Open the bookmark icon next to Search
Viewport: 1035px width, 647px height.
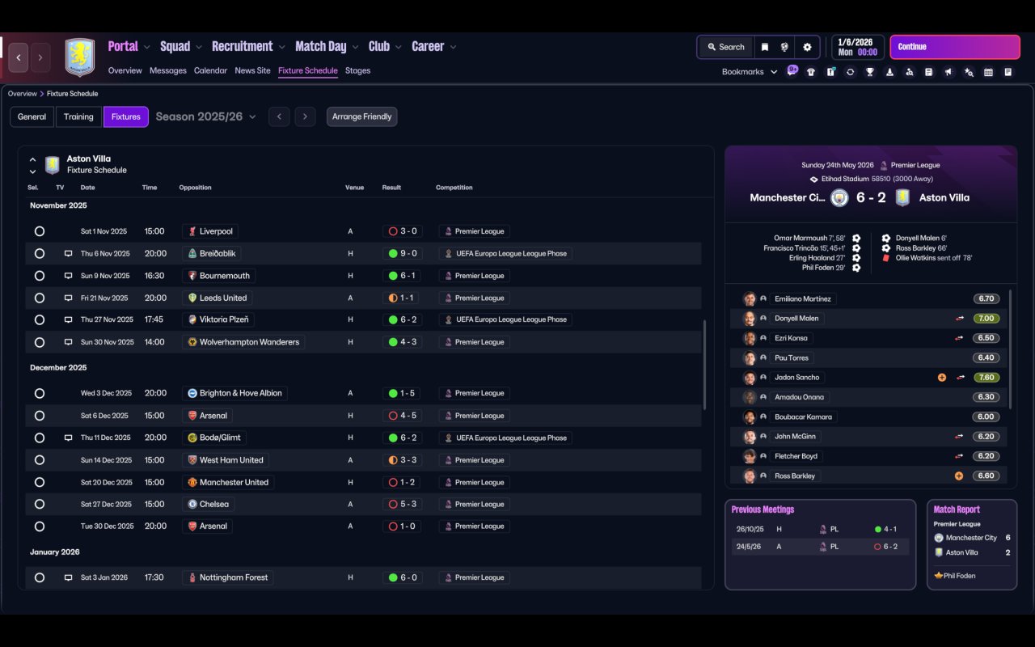tap(764, 47)
